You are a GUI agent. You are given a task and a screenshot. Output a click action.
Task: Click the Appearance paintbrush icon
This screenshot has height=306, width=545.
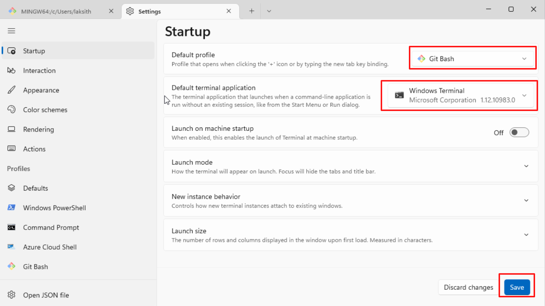click(12, 90)
